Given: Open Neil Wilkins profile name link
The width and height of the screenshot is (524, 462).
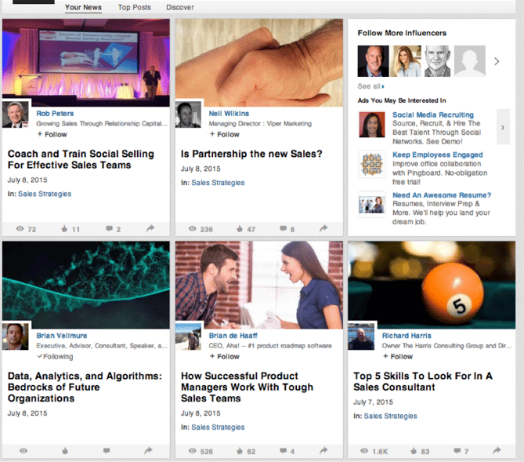Looking at the screenshot, I should 229,114.
